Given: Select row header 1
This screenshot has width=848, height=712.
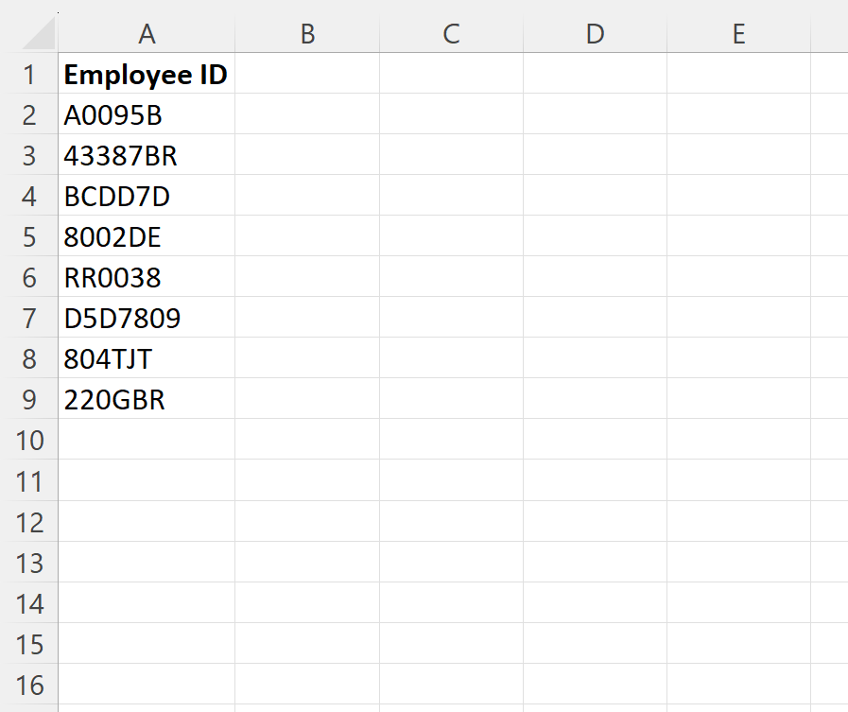Looking at the screenshot, I should tap(31, 74).
